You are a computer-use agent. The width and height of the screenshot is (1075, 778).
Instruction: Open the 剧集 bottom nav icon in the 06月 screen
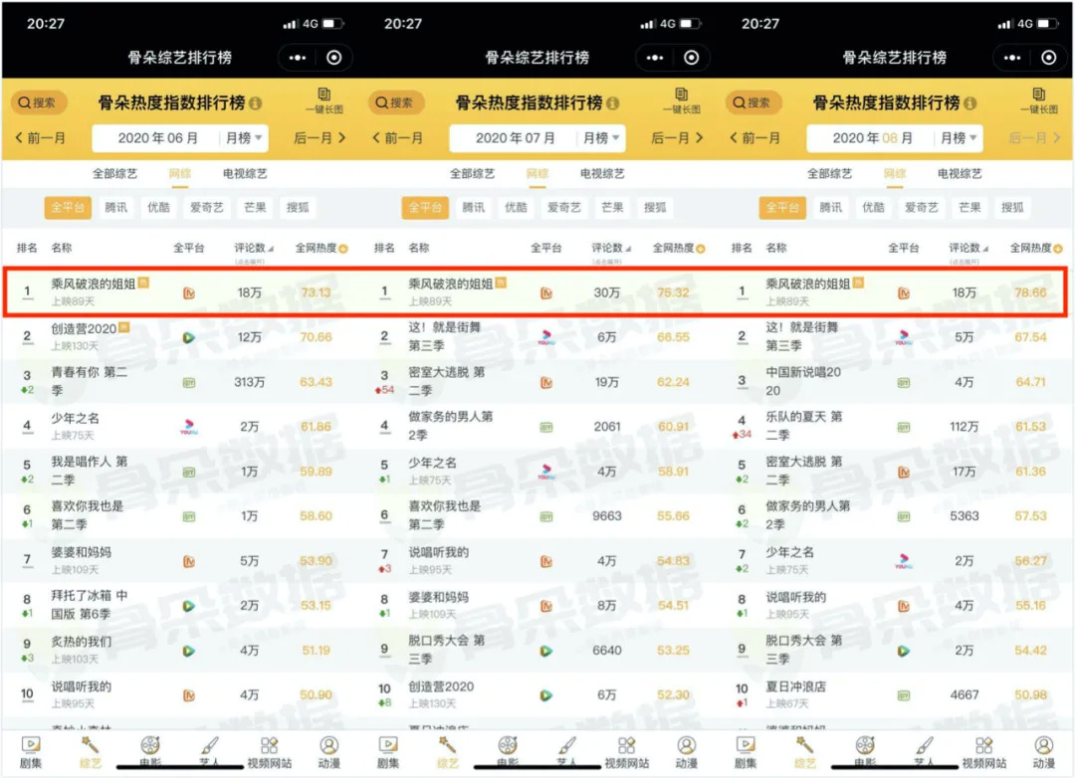coord(31,752)
